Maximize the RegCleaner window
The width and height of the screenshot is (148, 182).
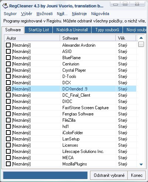point(125,4)
